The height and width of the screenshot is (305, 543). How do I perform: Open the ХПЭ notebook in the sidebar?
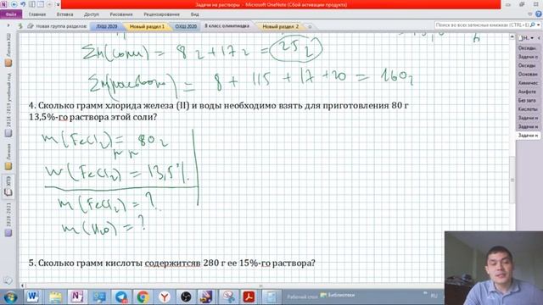click(8, 186)
